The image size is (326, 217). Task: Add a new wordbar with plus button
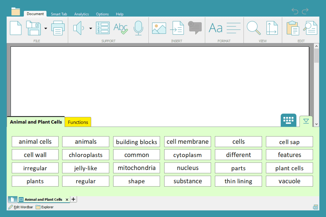click(x=74, y=199)
